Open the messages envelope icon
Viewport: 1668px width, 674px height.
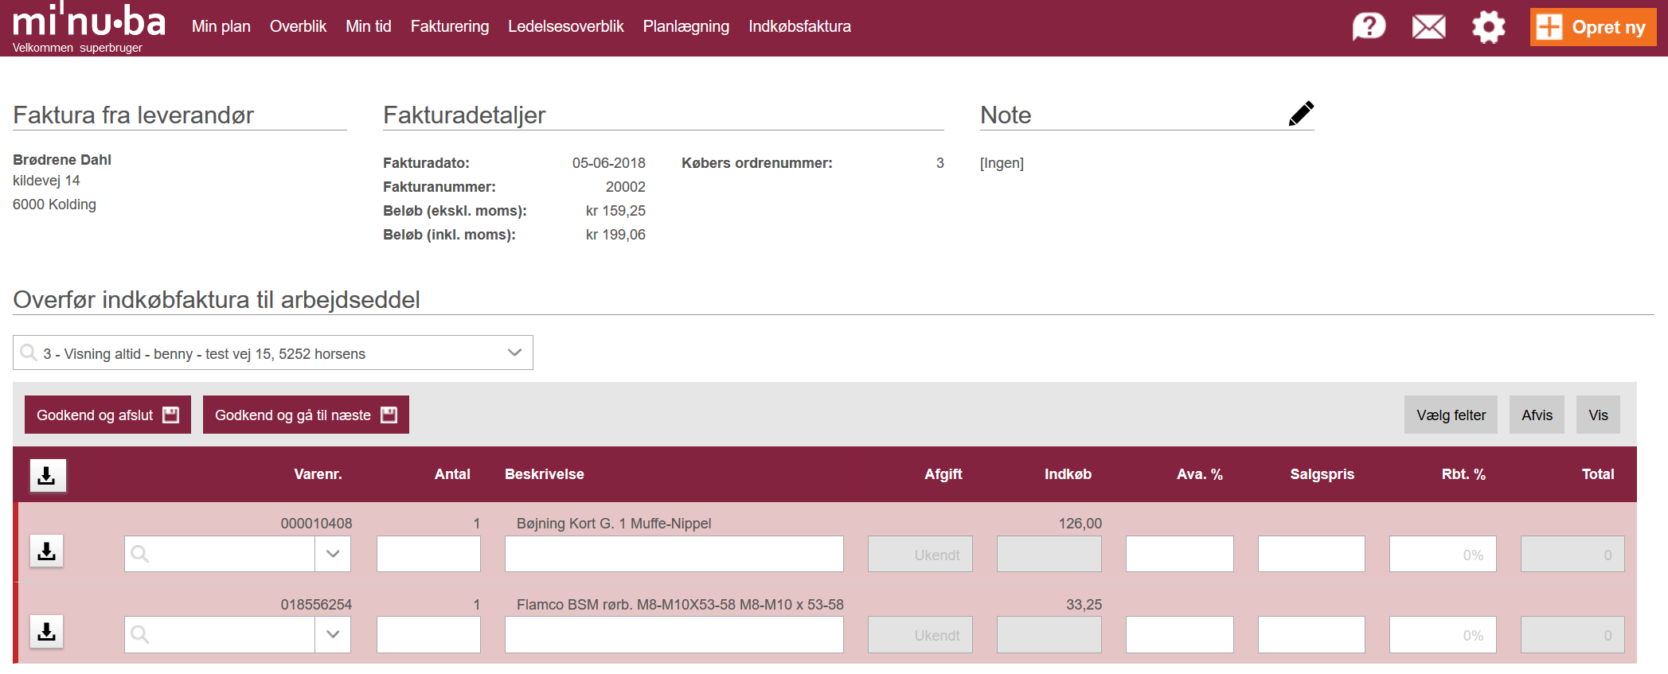coord(1429,27)
